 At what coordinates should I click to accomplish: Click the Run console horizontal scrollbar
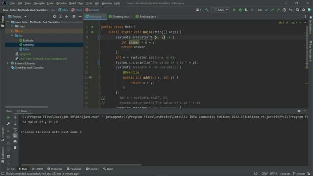(x=81, y=165)
